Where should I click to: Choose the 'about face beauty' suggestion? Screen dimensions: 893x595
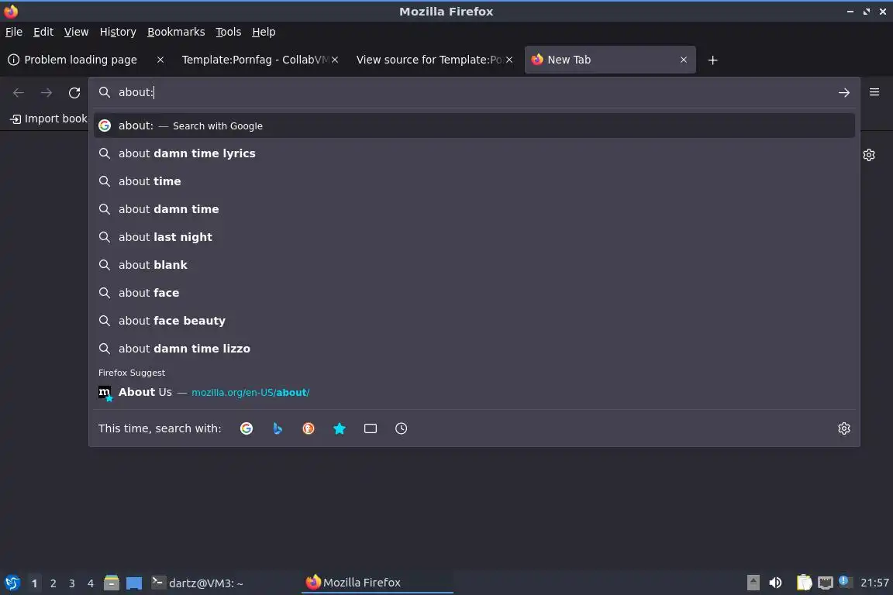click(474, 321)
